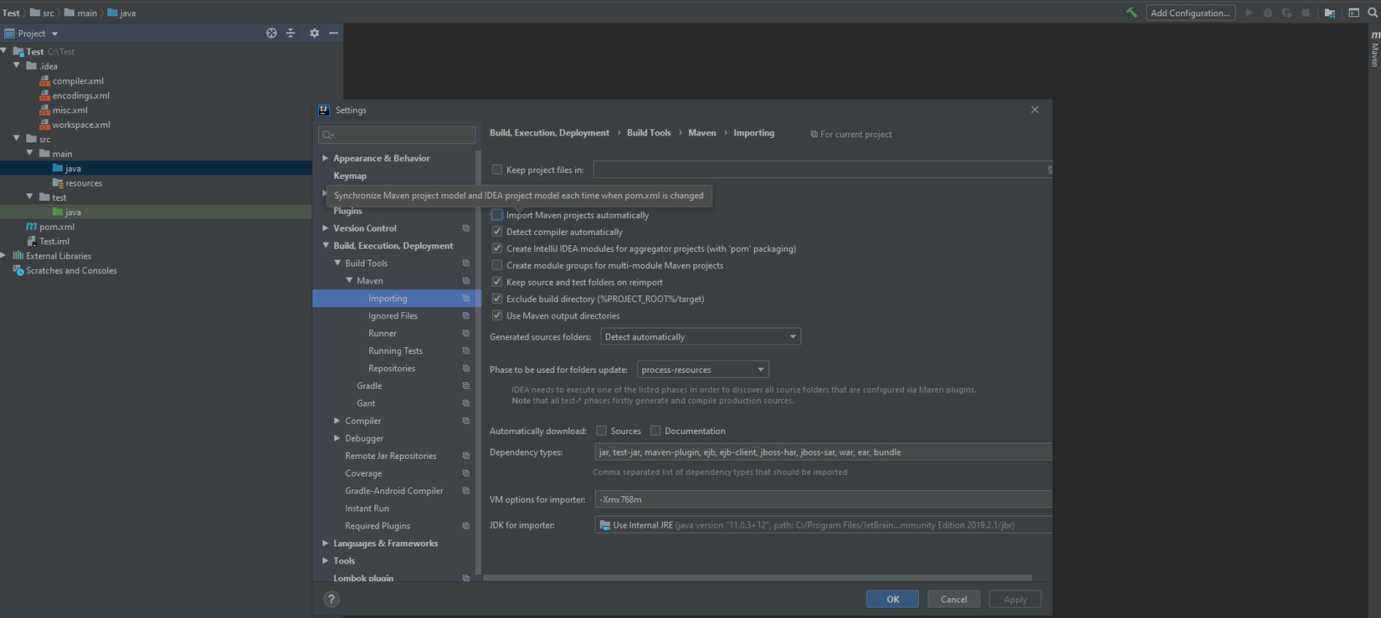Enable automatic download of Sources
Viewport: 1381px width, 618px height.
[601, 431]
